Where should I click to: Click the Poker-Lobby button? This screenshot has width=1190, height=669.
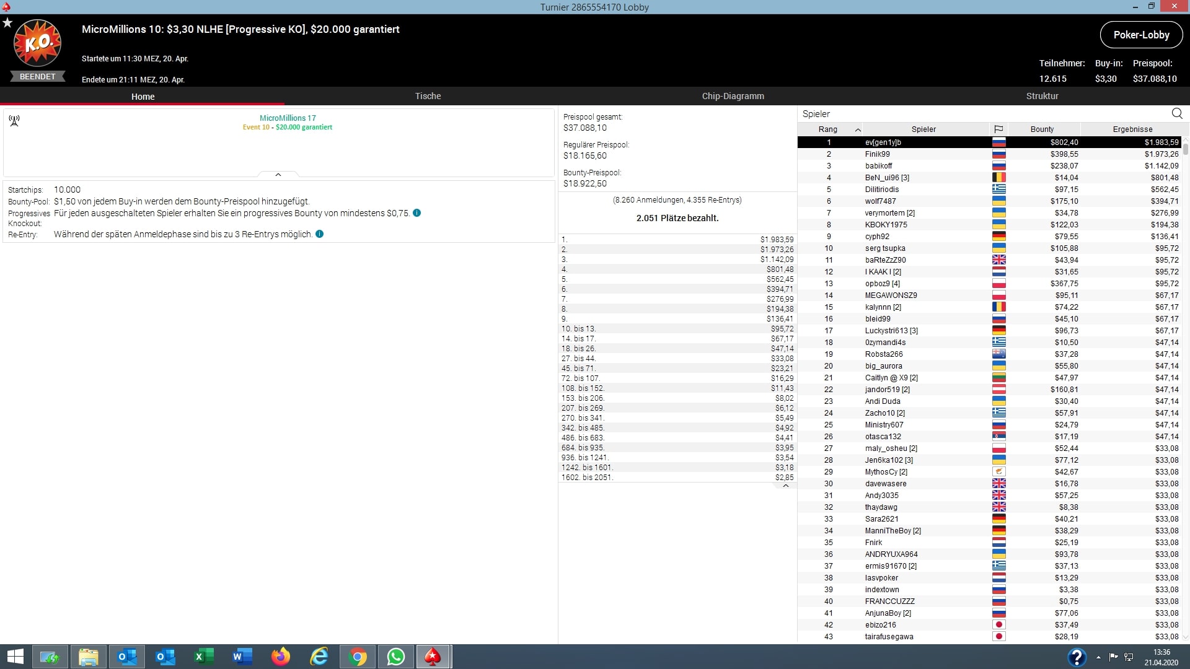point(1141,35)
